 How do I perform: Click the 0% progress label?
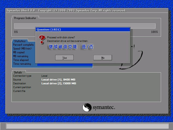pos(16,32)
